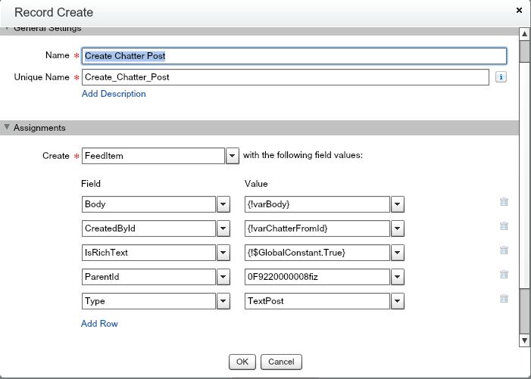Open the Body field dropdown
This screenshot has height=379, width=531.
pyautogui.click(x=223, y=204)
